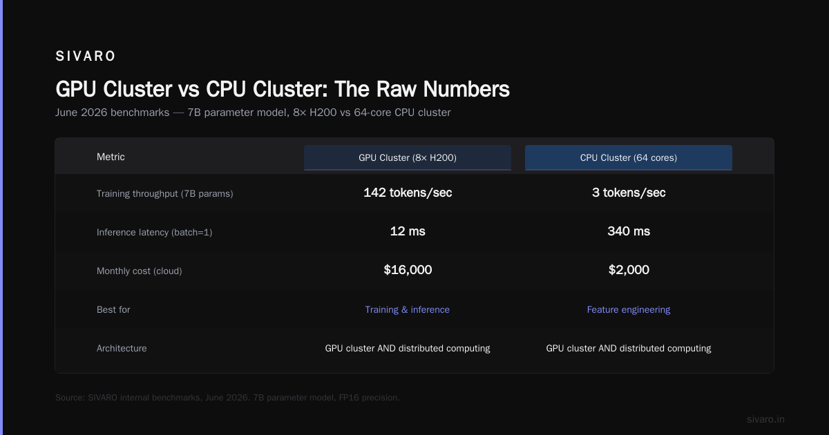Select the 'GPU Cluster vs CPU Cluster' headline

[x=283, y=89]
